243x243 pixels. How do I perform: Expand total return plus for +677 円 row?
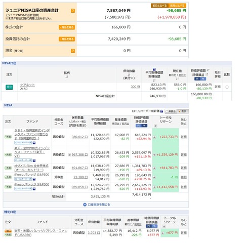click(x=163, y=233)
